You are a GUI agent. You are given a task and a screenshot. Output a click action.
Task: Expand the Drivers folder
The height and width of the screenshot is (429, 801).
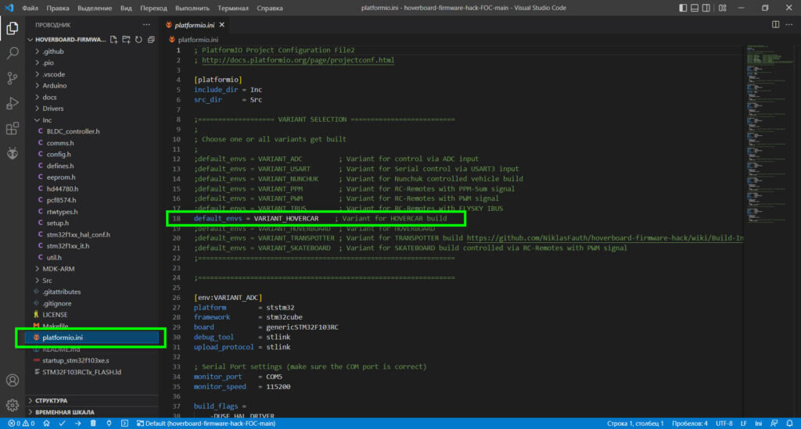92,108
